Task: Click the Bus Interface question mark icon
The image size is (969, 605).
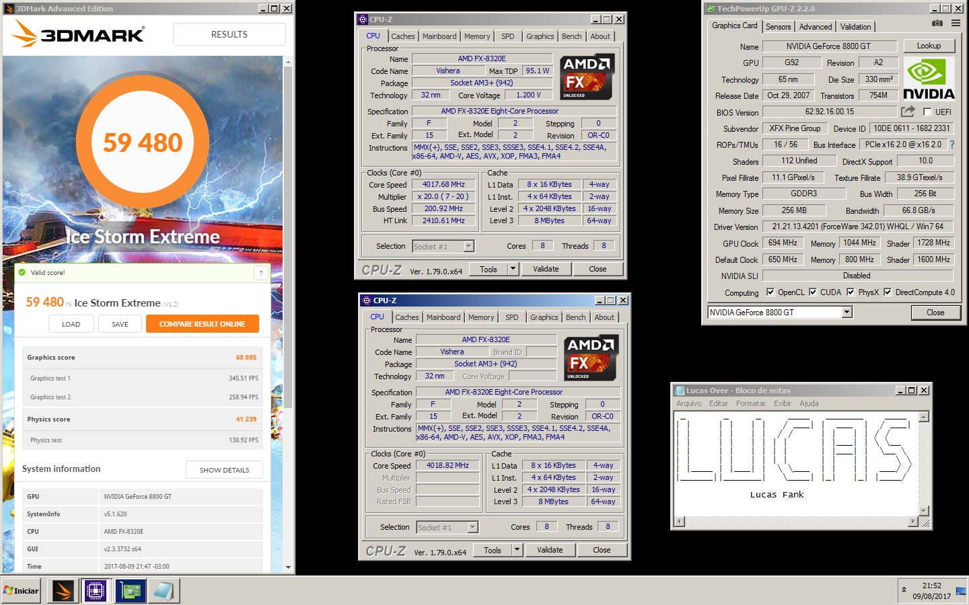Action: (952, 145)
